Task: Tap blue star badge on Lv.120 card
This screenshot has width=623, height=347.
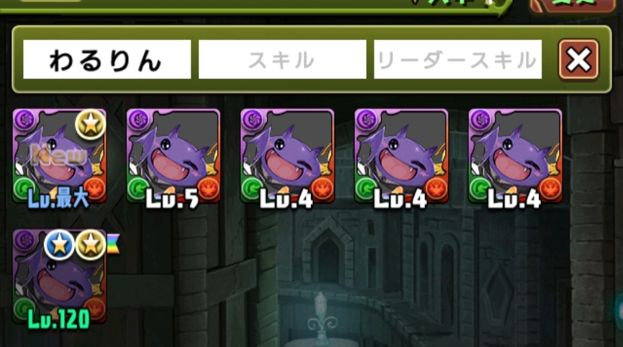Action: 59,244
